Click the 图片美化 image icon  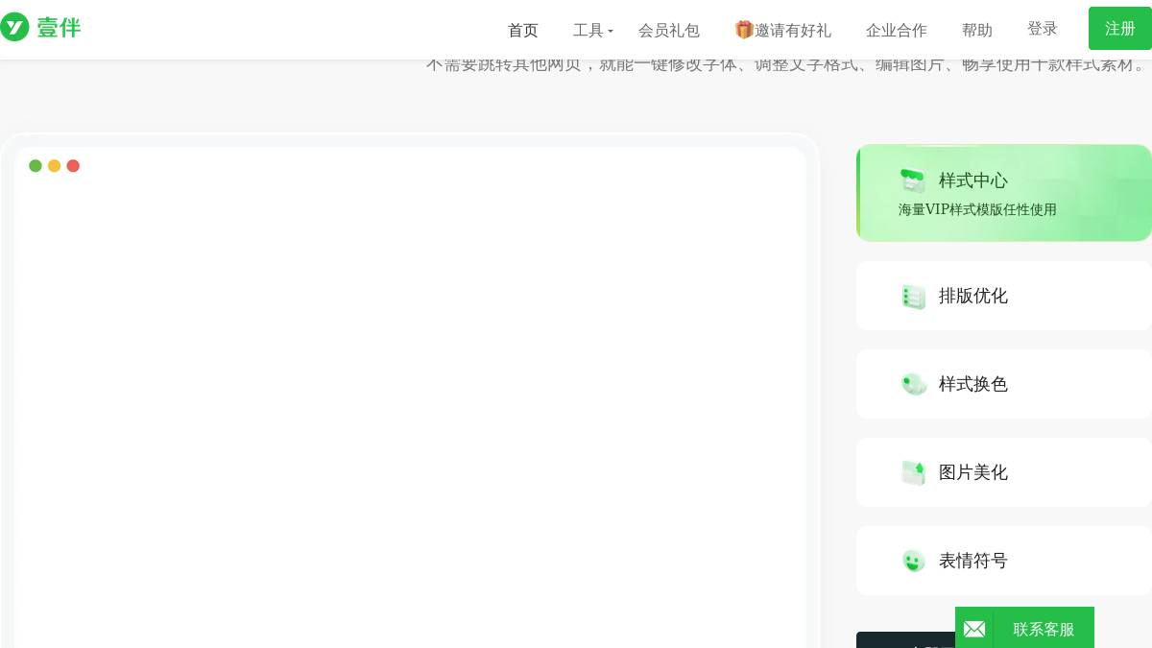[x=913, y=472]
